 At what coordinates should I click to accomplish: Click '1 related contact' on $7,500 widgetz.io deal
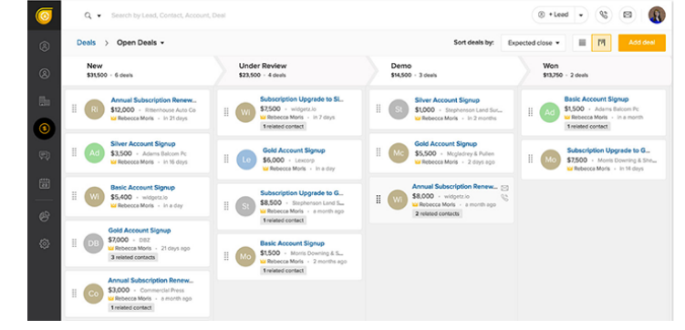pos(283,126)
